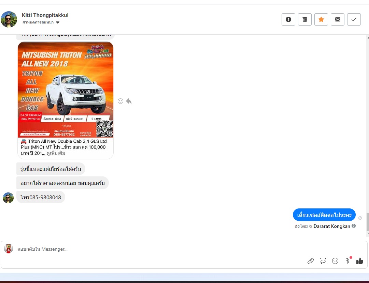
Task: Click the name Kitti Thongpitakkul
Action: [x=45, y=15]
